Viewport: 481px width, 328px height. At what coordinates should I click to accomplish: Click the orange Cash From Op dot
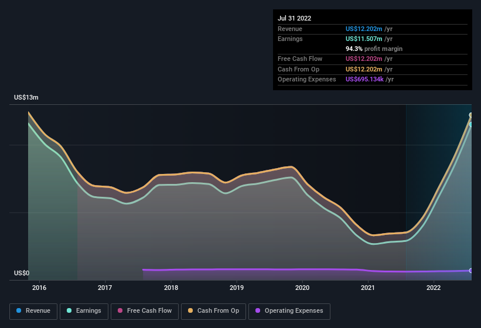coord(190,310)
